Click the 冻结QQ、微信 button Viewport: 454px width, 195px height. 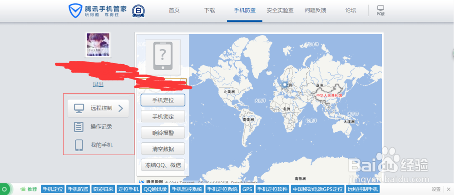tap(163, 165)
